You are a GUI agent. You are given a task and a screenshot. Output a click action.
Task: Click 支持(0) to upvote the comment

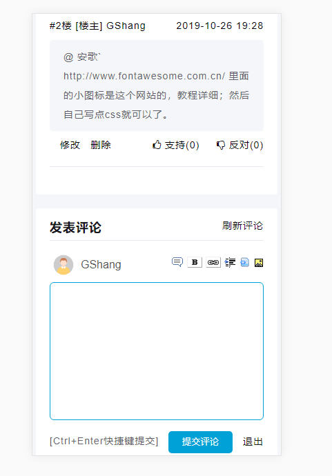point(182,145)
